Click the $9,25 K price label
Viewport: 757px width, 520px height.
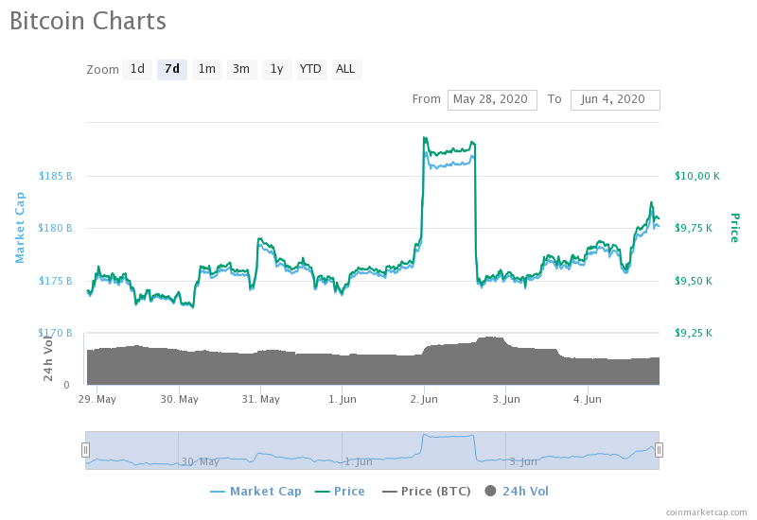pyautogui.click(x=694, y=333)
